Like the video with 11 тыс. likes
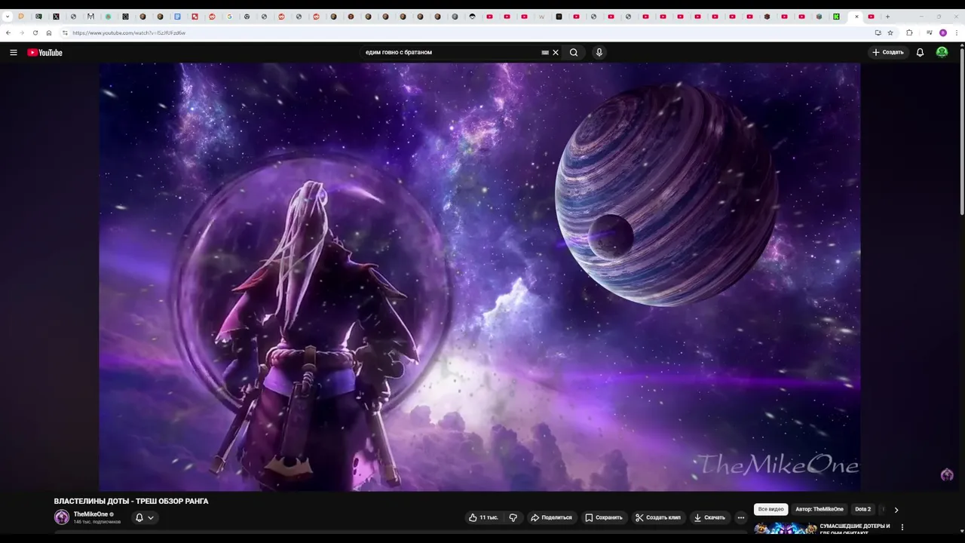 pos(483,517)
